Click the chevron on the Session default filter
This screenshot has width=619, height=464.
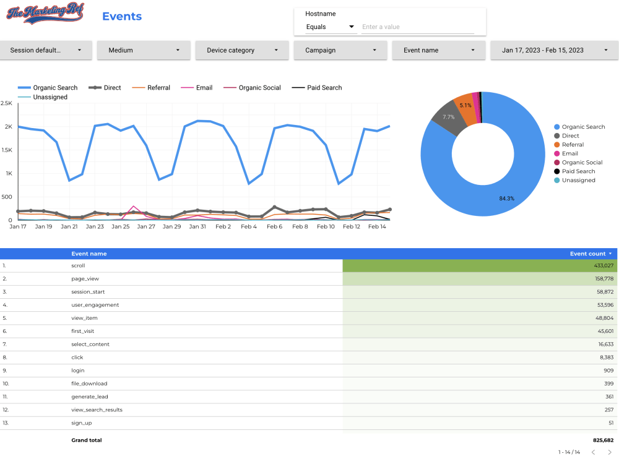click(80, 50)
